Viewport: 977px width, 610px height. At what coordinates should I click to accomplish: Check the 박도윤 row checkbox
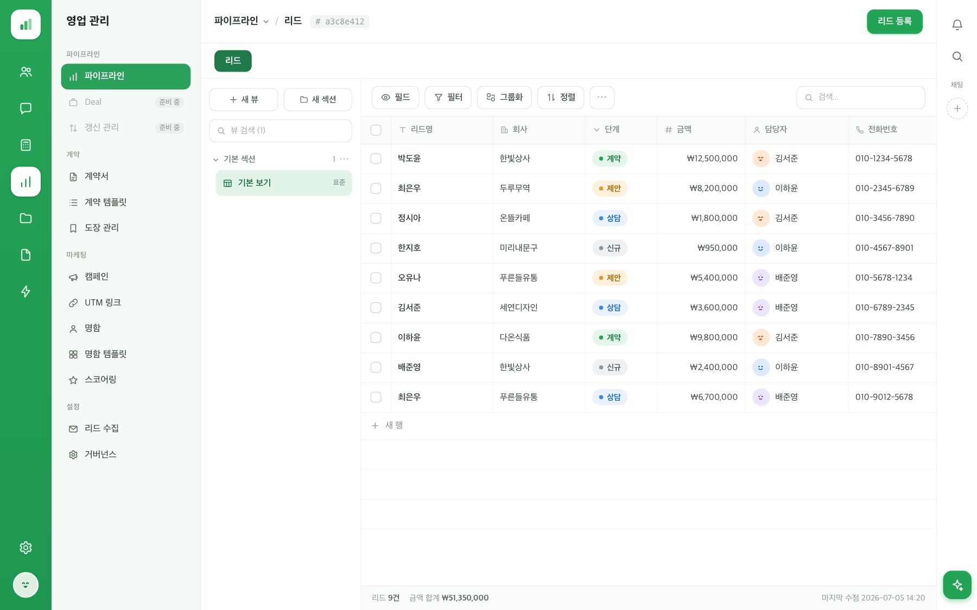(x=376, y=159)
